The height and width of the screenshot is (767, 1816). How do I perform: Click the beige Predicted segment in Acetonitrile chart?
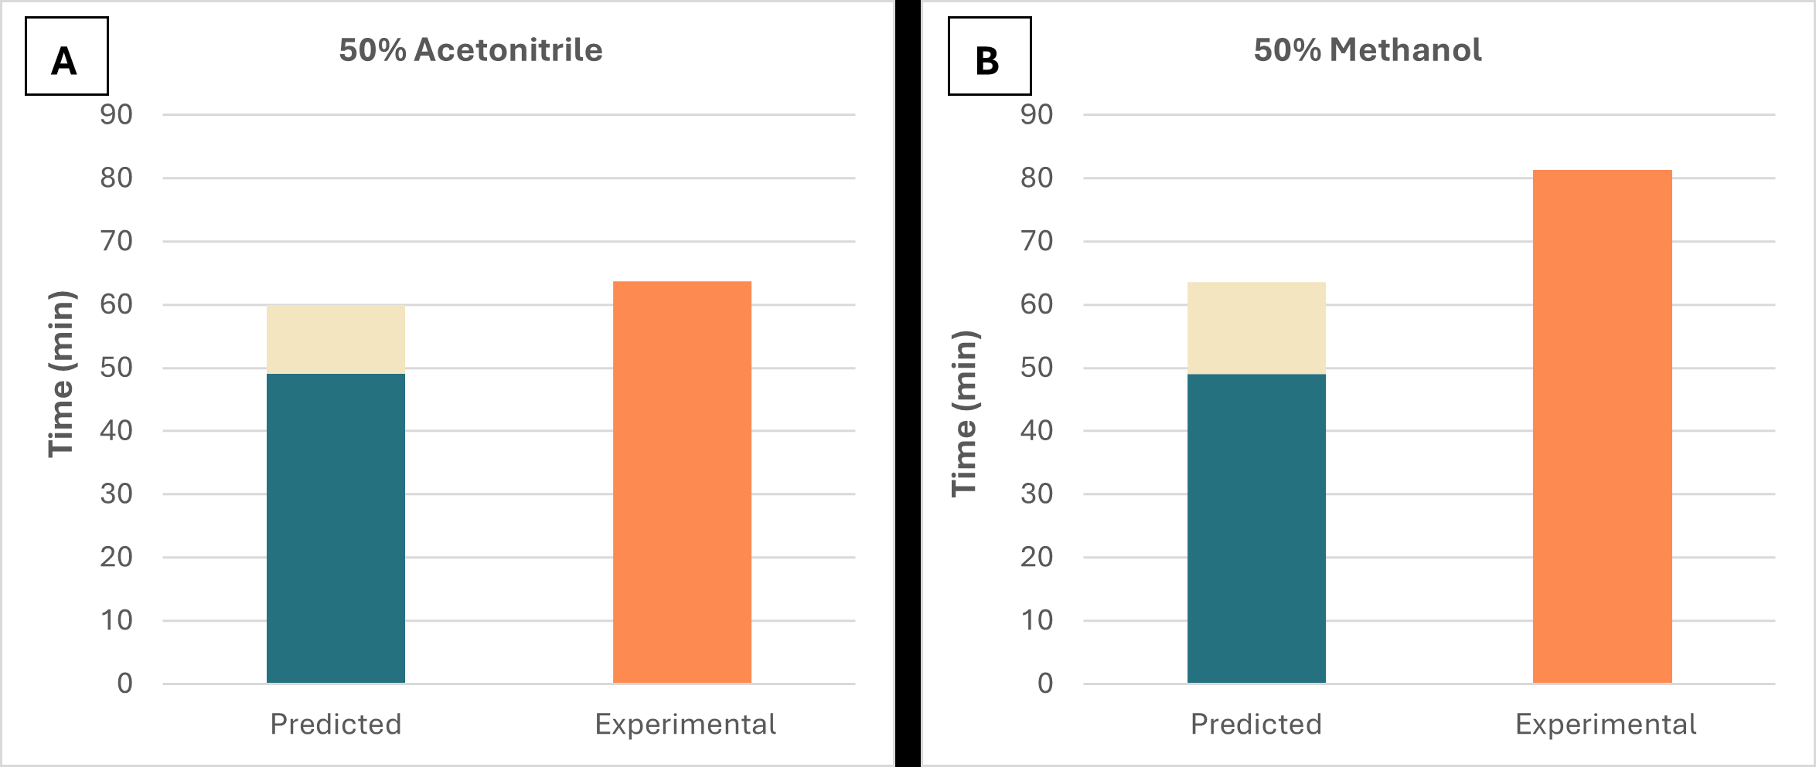tap(336, 340)
